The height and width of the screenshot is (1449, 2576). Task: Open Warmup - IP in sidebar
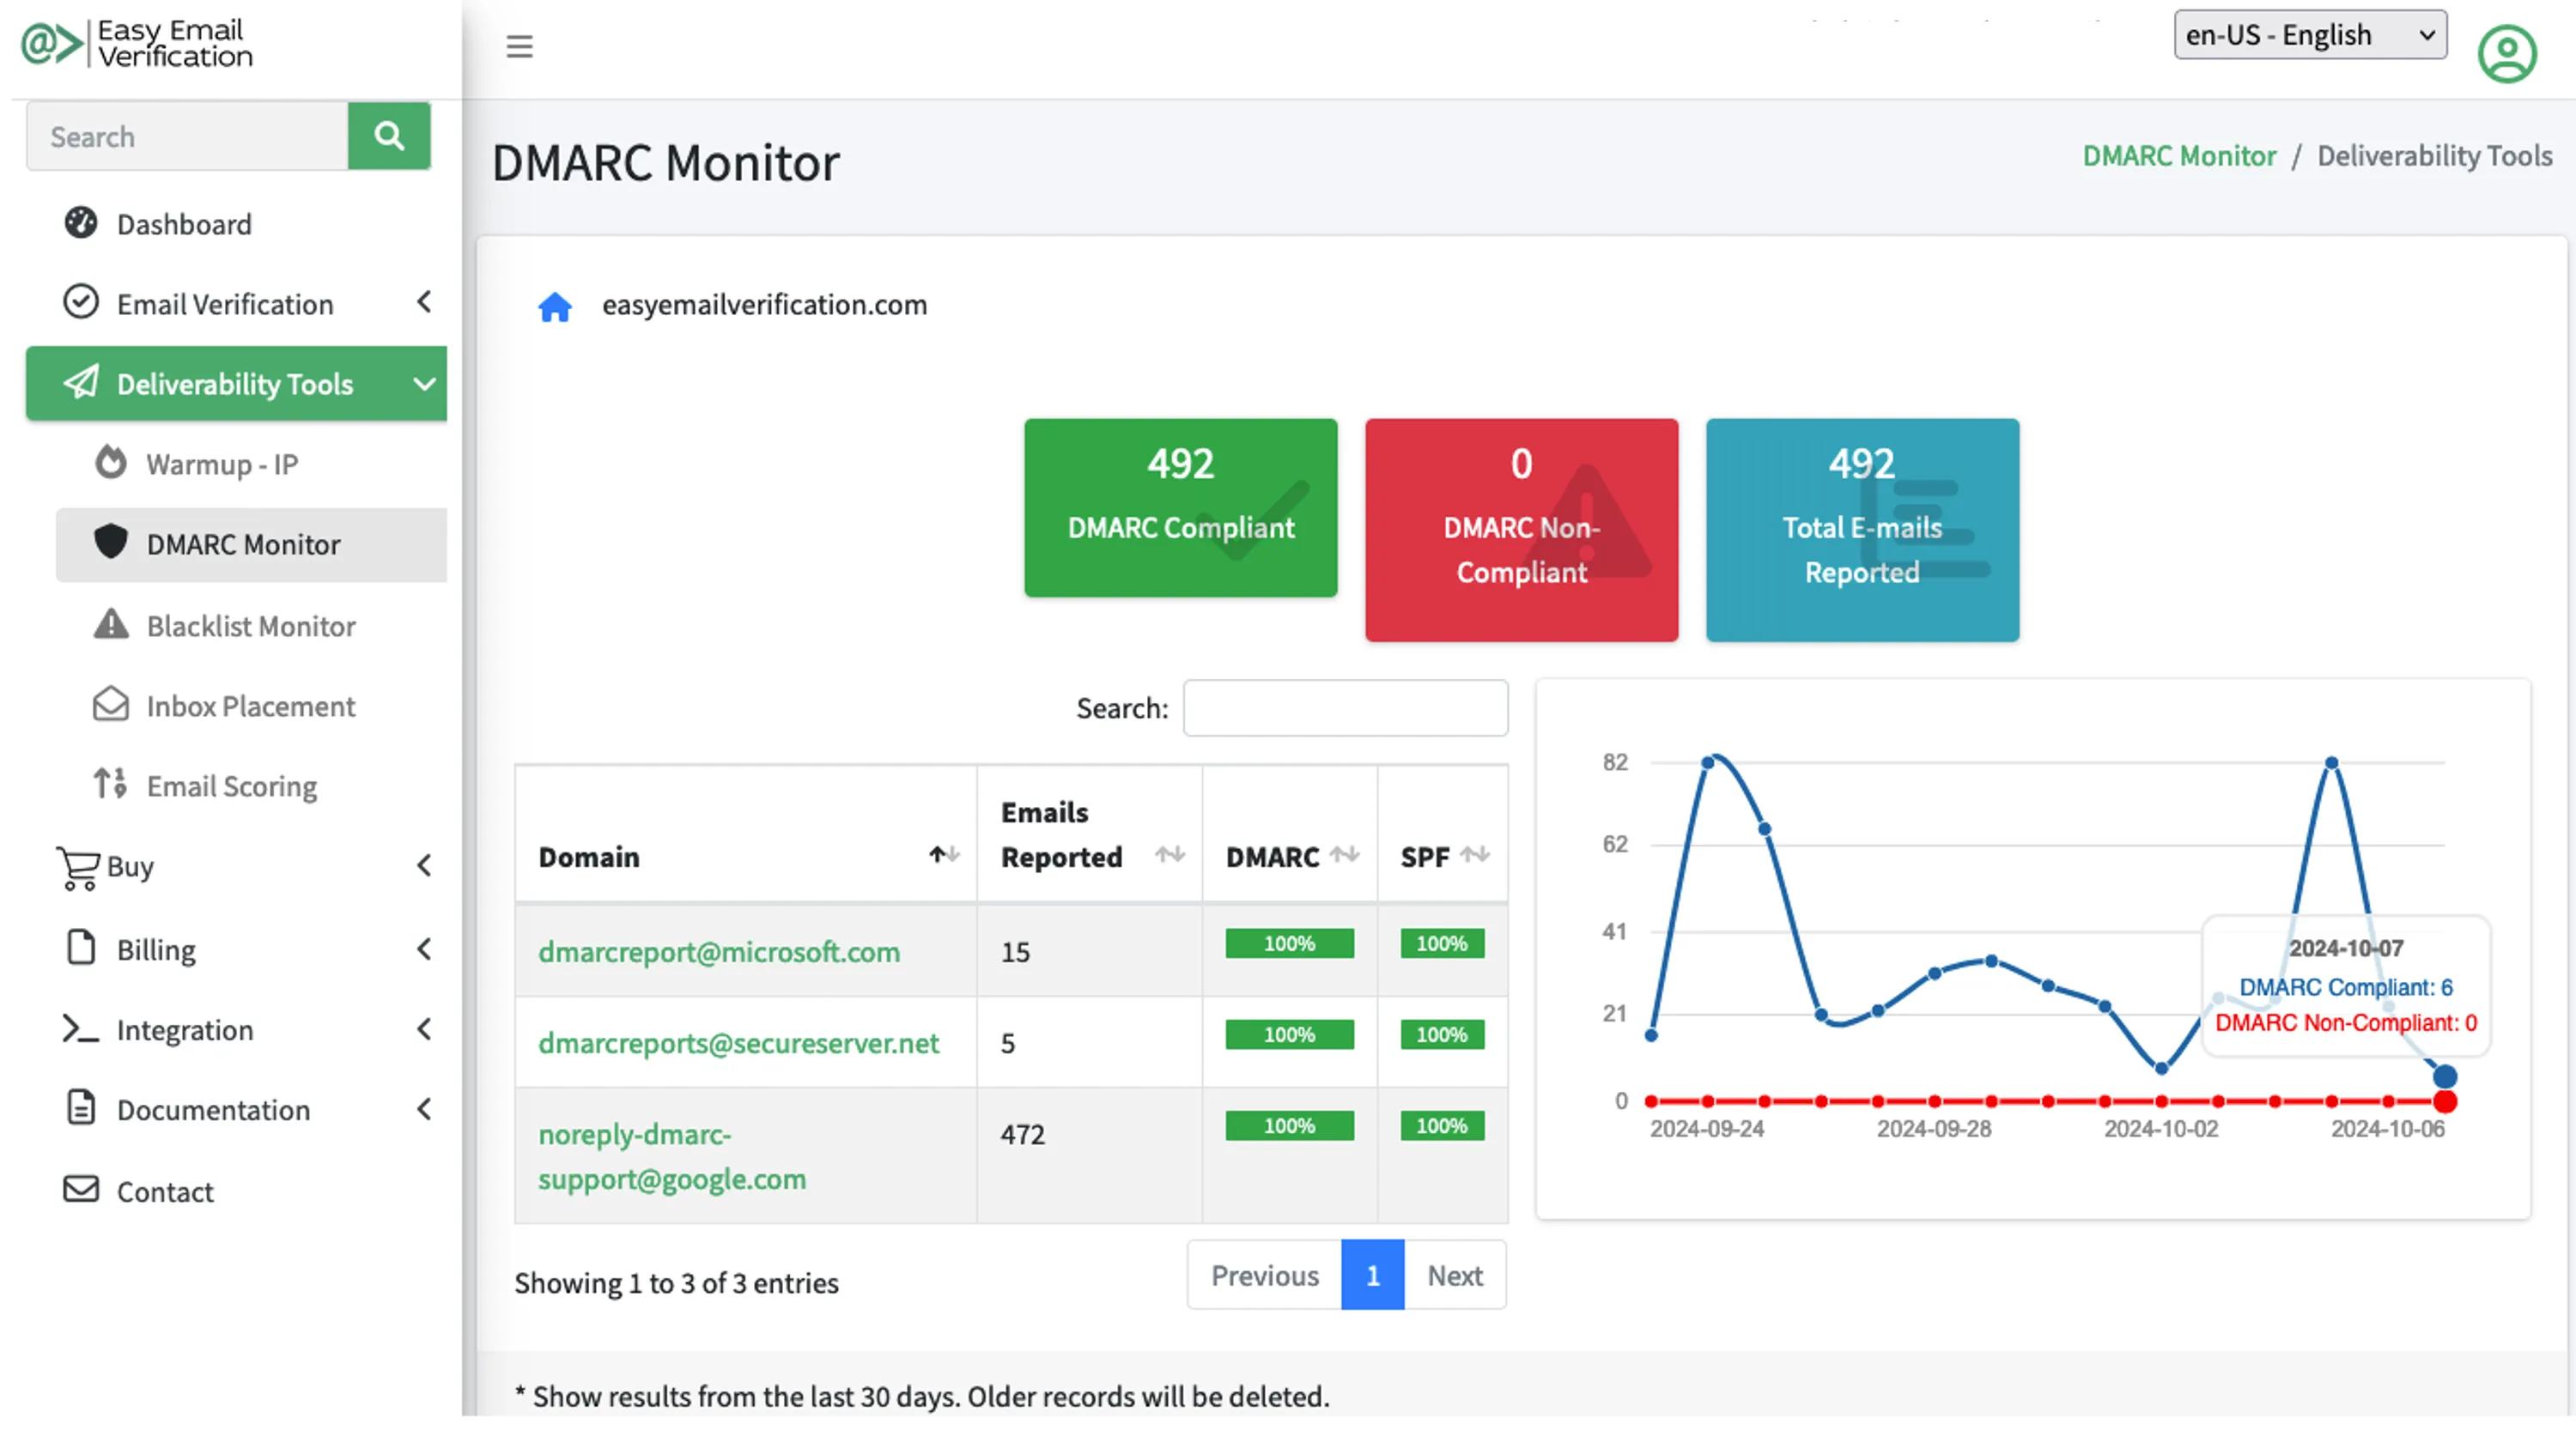[251, 464]
